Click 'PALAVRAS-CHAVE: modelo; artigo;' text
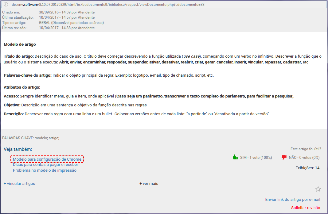 pos(31,138)
